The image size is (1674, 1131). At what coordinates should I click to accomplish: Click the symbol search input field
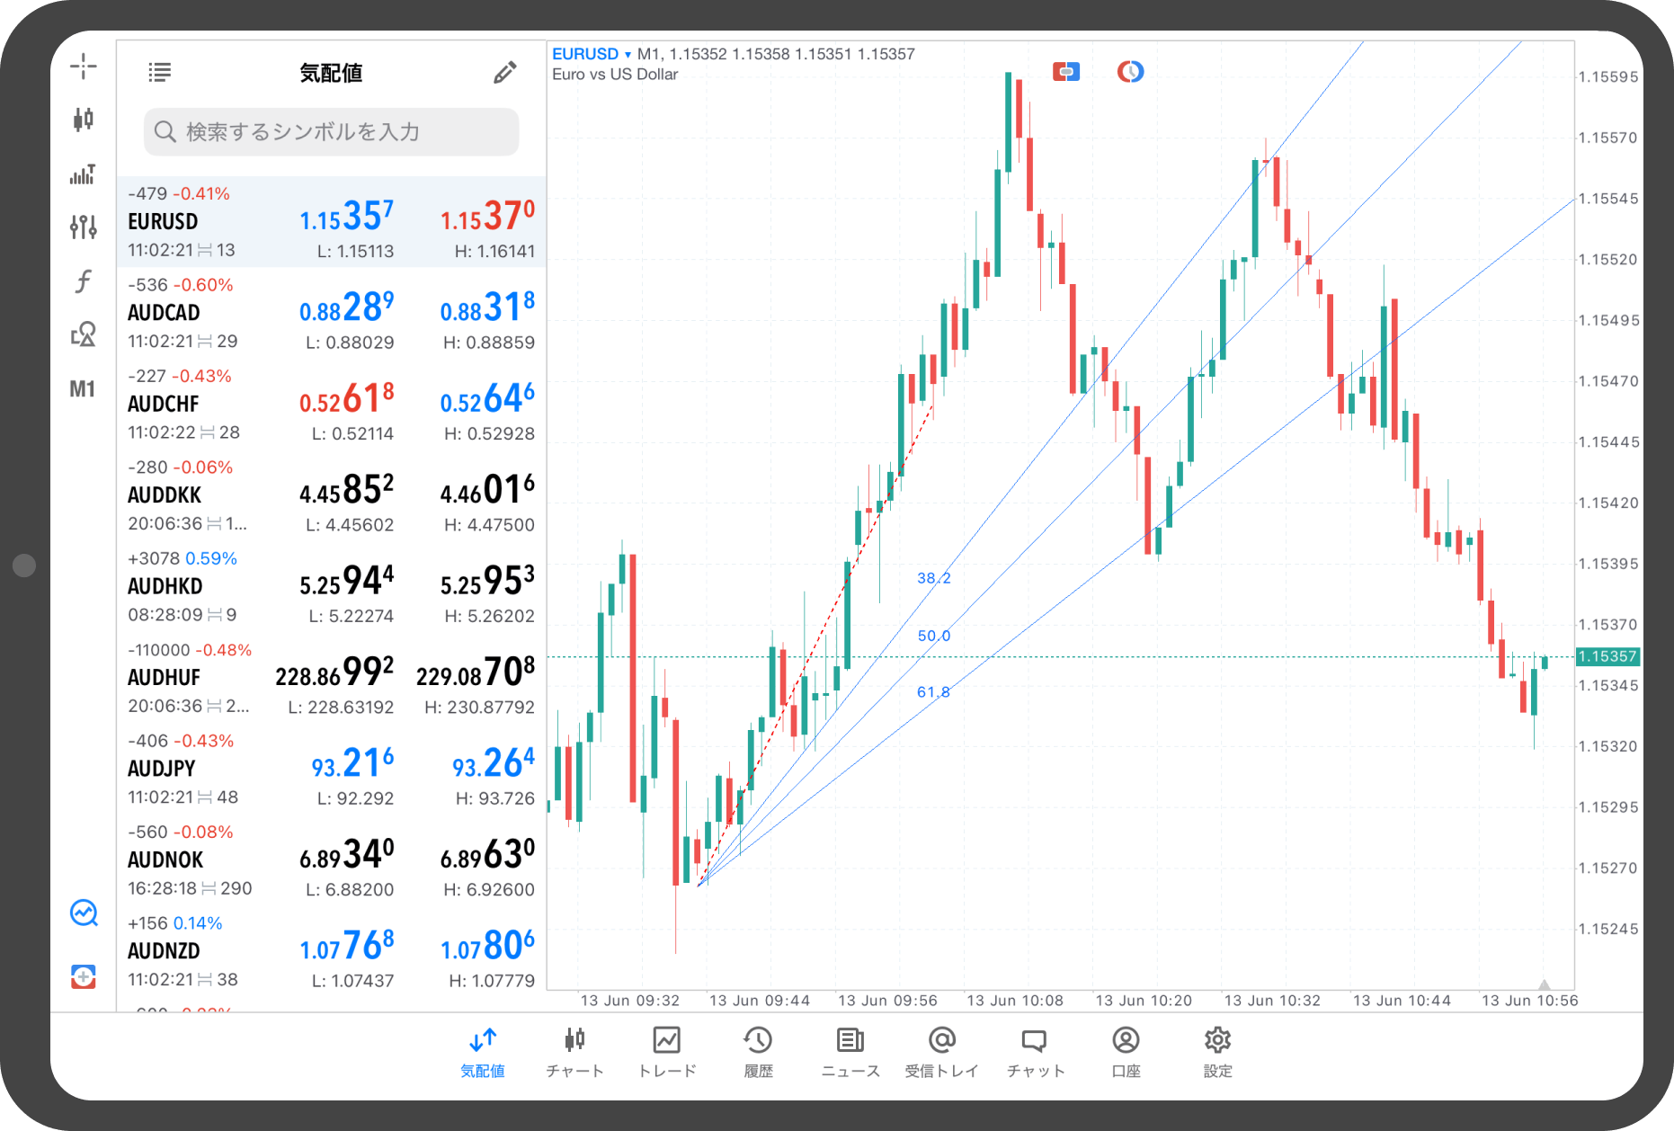331,132
